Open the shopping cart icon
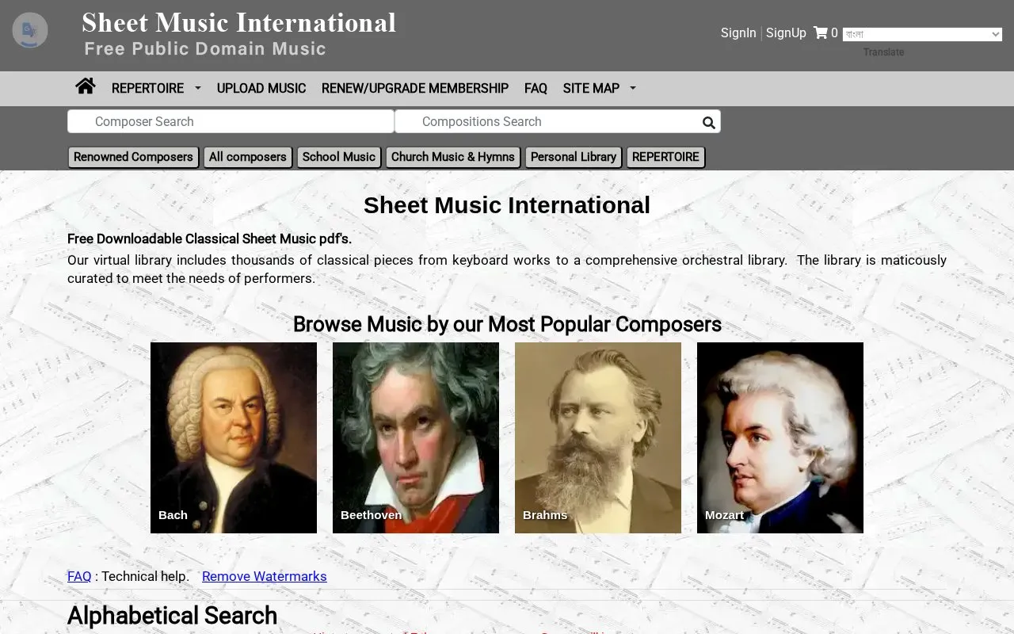Screen dimensions: 1014x634 [x=821, y=32]
